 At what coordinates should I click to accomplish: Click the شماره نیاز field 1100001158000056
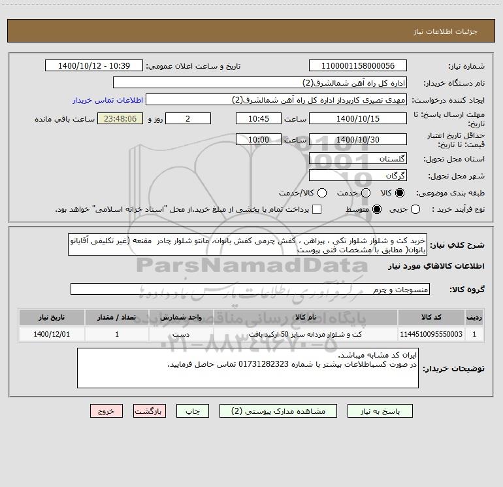pyautogui.click(x=358, y=66)
